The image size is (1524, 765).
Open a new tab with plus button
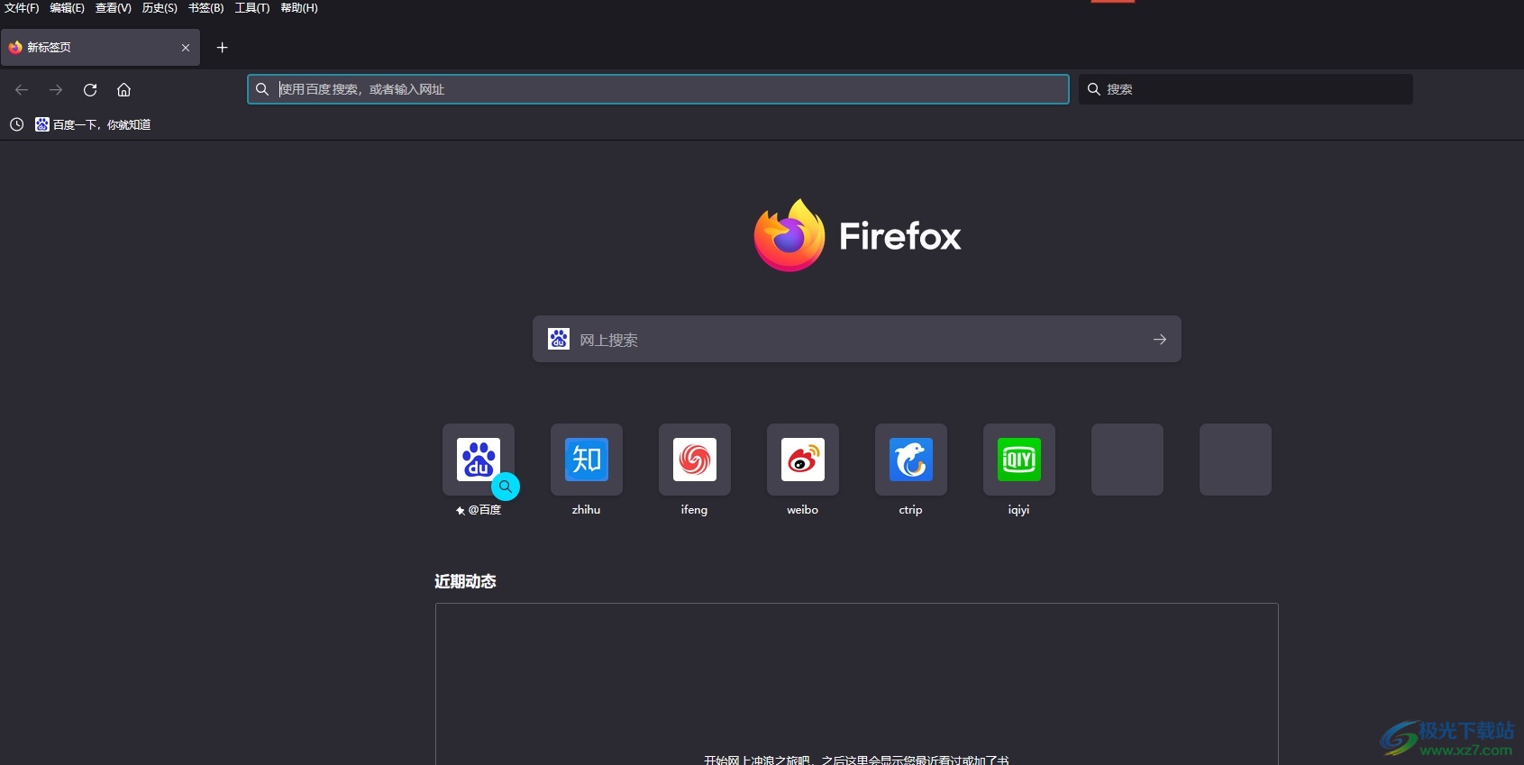[223, 48]
